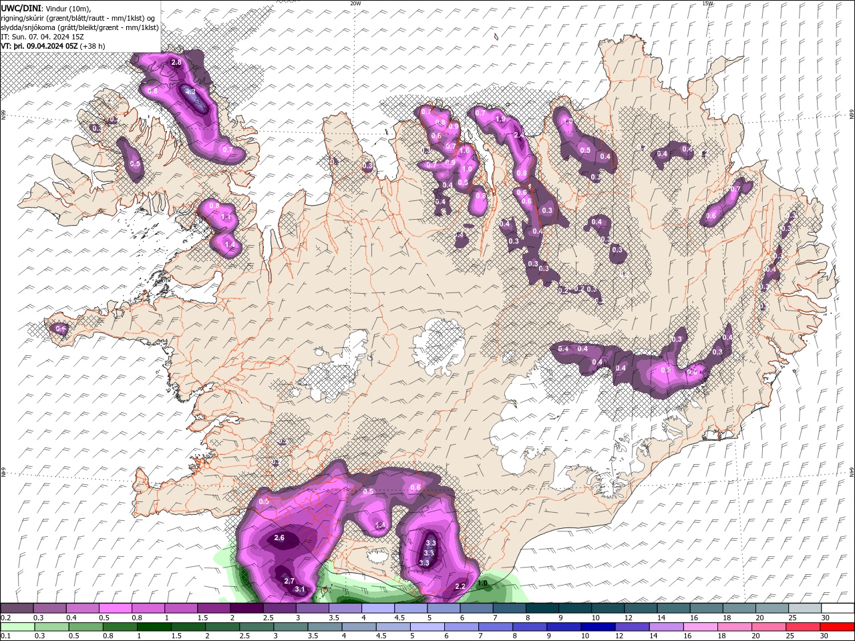Pick the 12 teal swatch in upper legend row
Screen dimensions: 855x641
[641, 608]
